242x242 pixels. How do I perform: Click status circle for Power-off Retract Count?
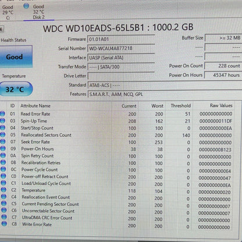coord(3,176)
